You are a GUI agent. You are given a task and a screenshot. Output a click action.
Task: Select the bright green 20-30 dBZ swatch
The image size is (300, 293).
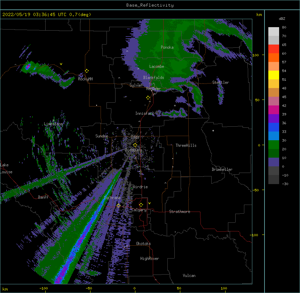click(274, 145)
